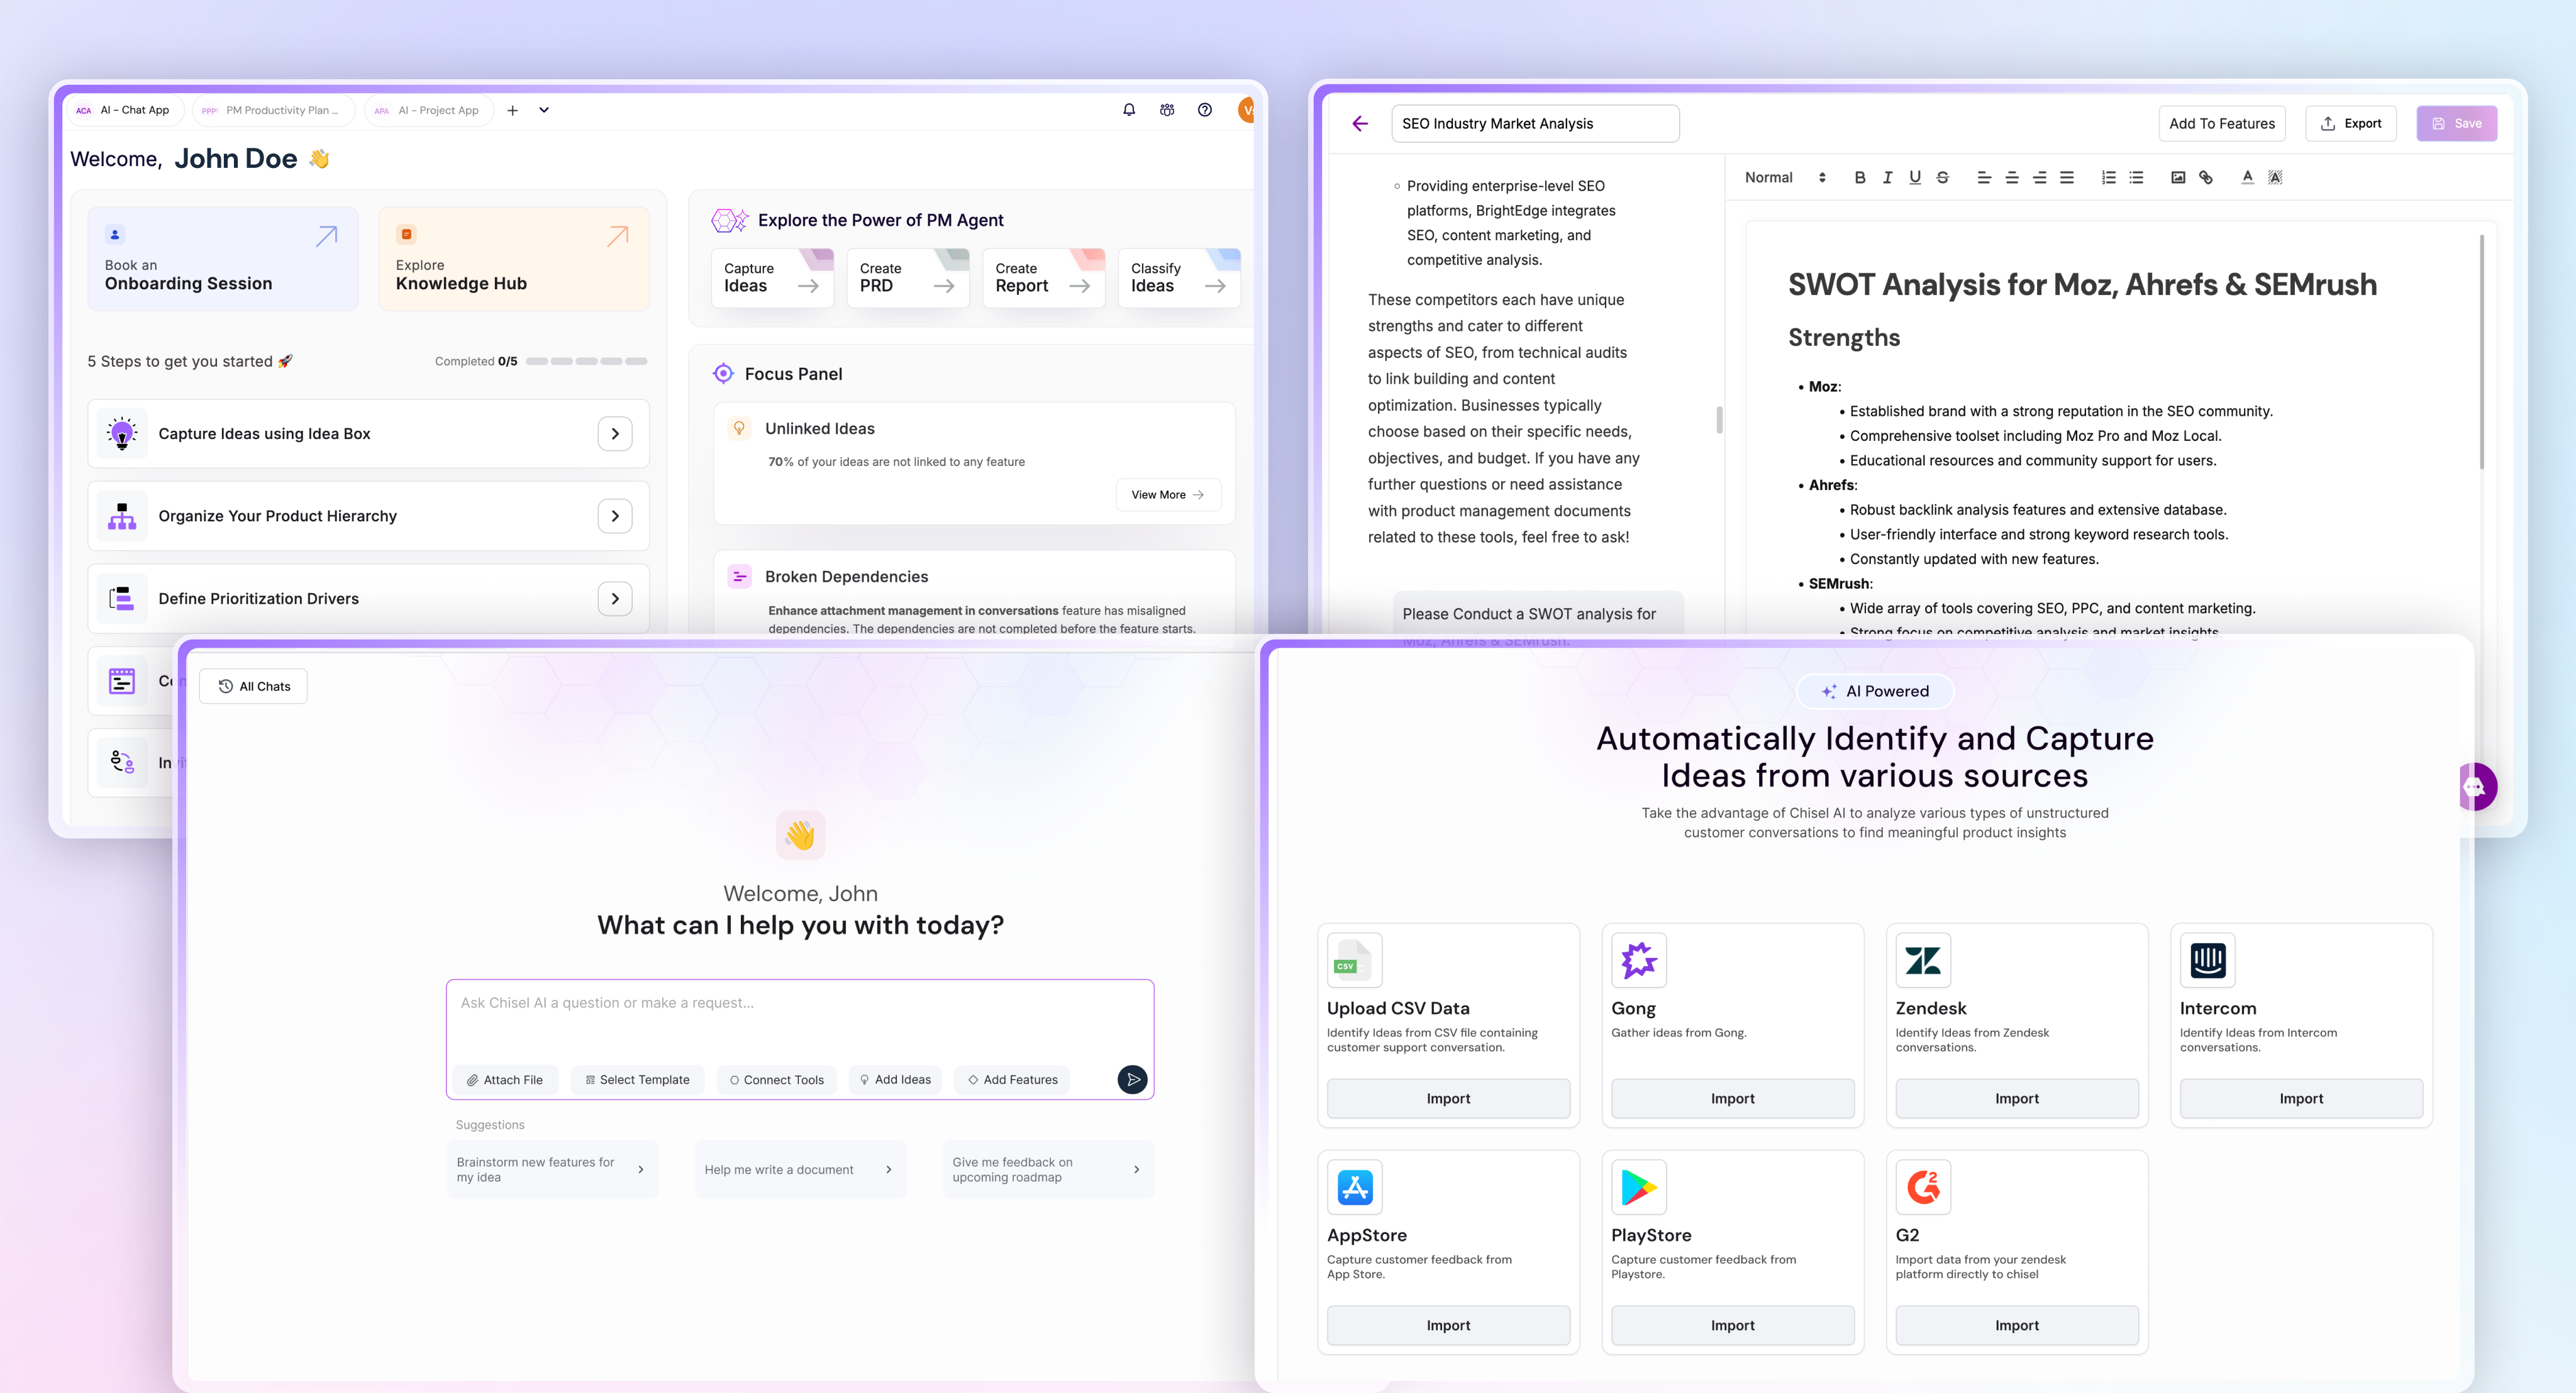Switch to AI - Project App tab
This screenshot has width=2576, height=1393.
[x=428, y=110]
